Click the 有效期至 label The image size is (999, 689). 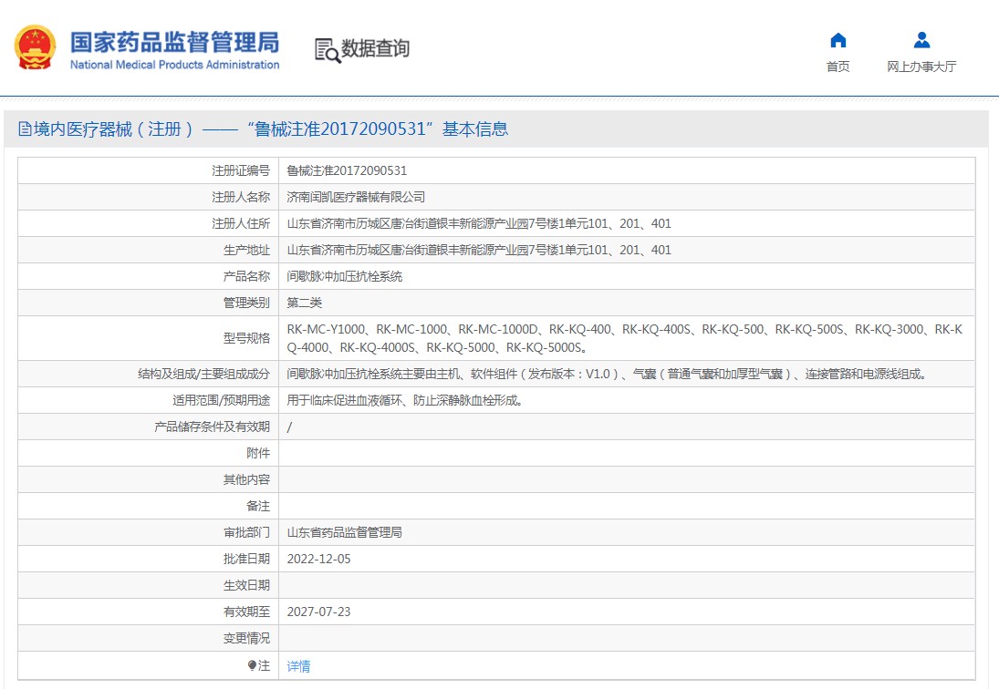pyautogui.click(x=246, y=612)
